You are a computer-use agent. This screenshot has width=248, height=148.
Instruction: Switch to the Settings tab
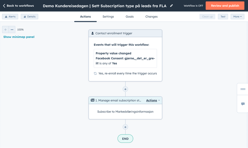click(108, 17)
